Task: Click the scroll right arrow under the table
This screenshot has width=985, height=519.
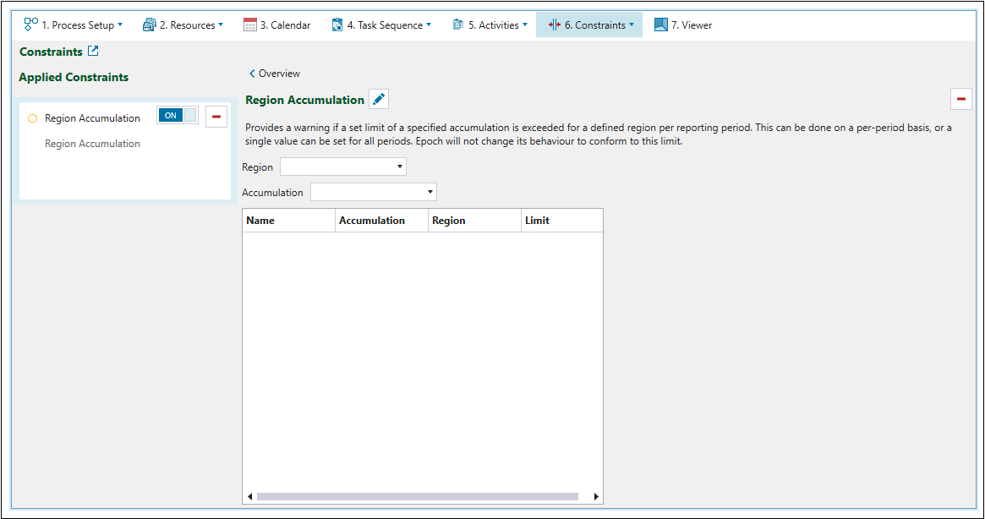Action: click(596, 497)
